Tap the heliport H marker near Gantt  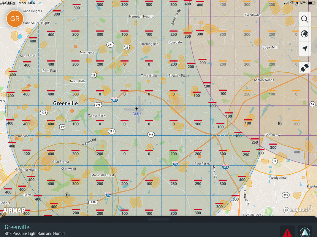[67, 195]
